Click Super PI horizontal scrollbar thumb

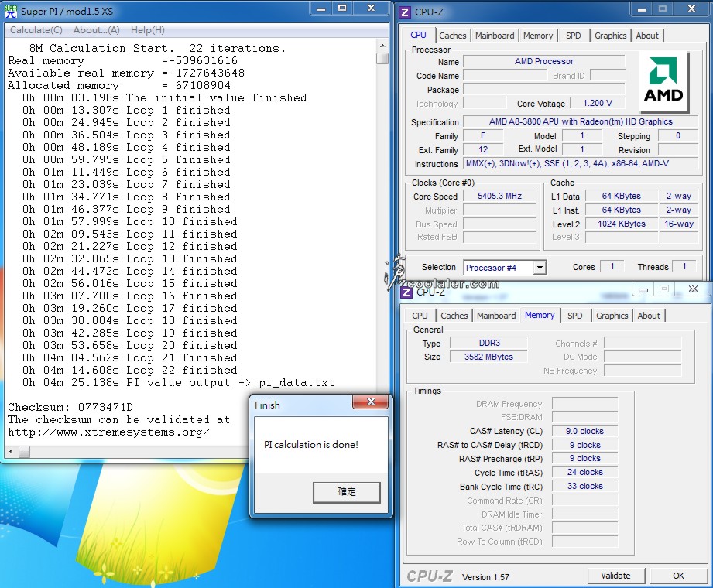[24, 452]
